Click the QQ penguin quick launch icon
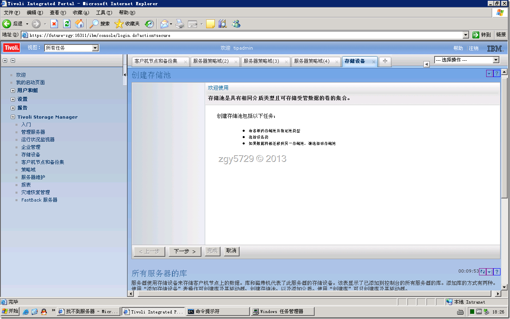Screen dimensions: 510x319 click(x=44, y=311)
